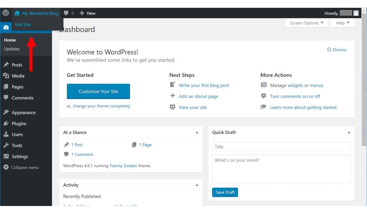Collapse the At a Glance panel

click(x=197, y=132)
